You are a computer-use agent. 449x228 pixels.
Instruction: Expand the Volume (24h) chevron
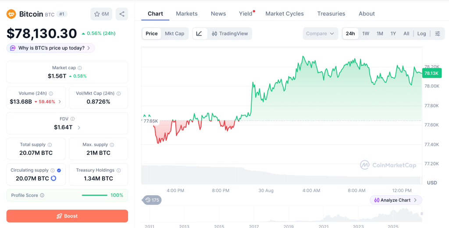60,102
